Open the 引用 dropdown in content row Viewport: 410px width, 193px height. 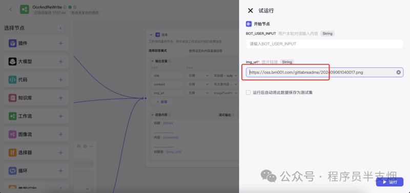pos(198,84)
